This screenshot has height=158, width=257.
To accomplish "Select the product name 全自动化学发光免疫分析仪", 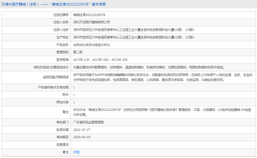I will 92,45.
